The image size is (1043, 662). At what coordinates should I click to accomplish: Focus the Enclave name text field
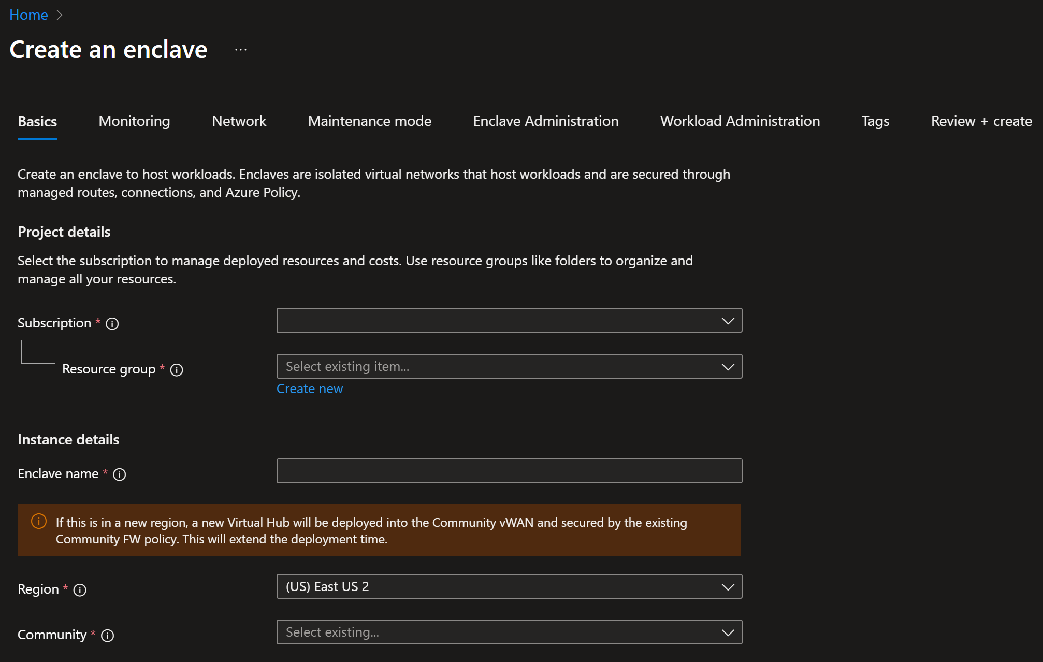click(x=509, y=471)
